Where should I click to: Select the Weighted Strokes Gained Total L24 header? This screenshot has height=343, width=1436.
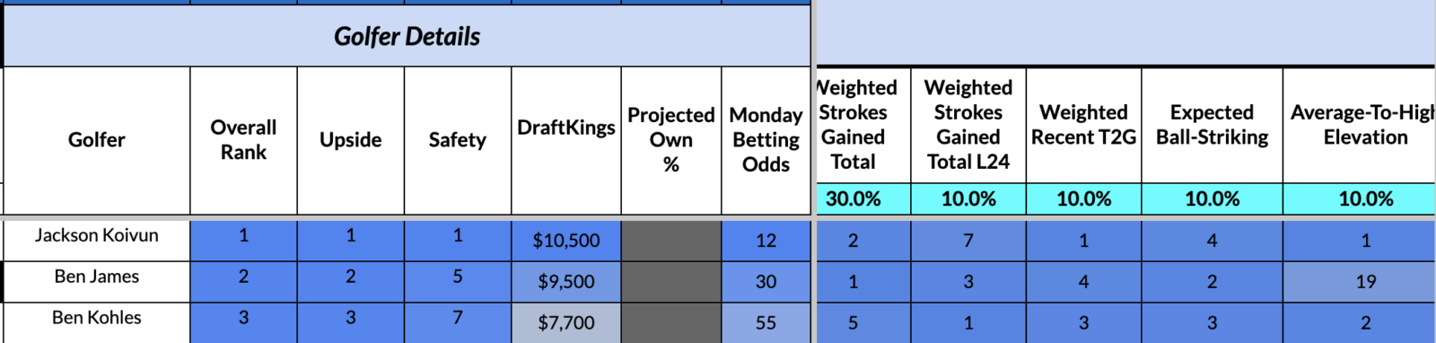click(968, 125)
